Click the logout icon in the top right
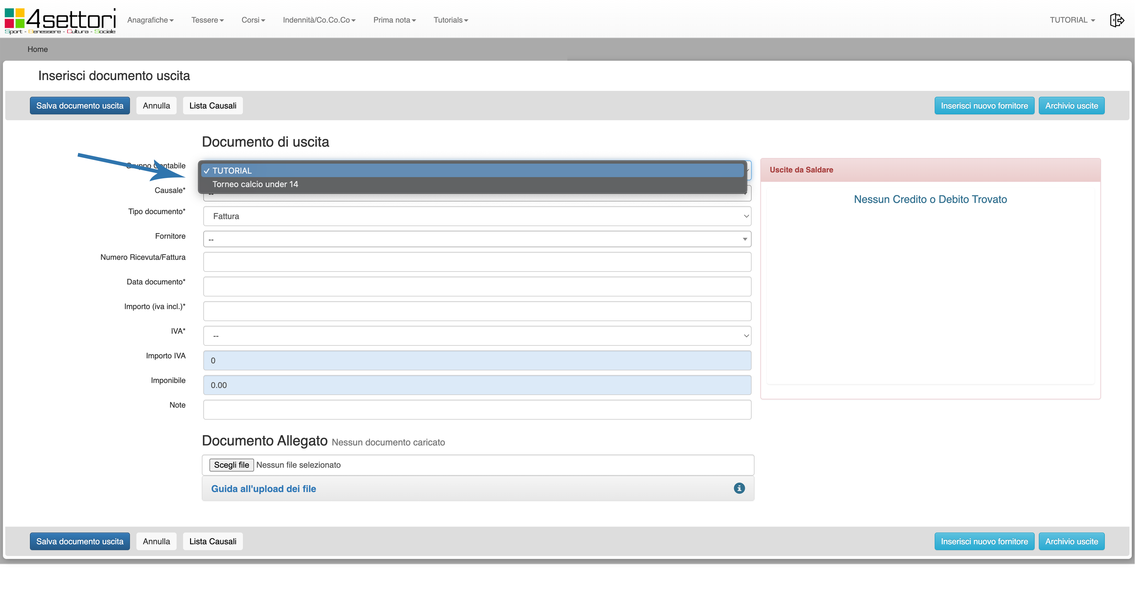This screenshot has height=609, width=1135. click(1117, 20)
